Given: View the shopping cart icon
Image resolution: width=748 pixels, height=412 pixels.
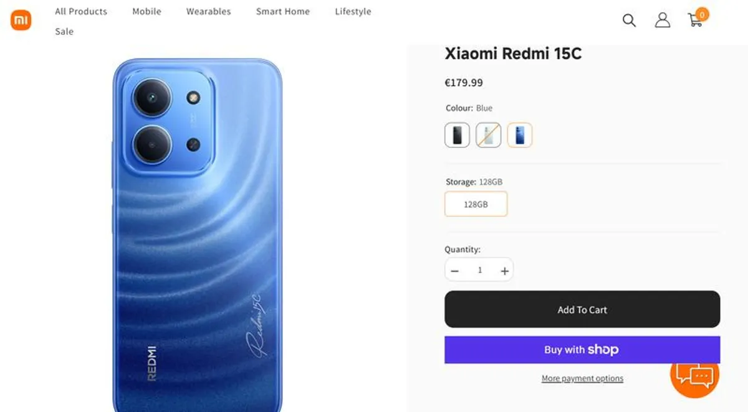Looking at the screenshot, I should [696, 22].
